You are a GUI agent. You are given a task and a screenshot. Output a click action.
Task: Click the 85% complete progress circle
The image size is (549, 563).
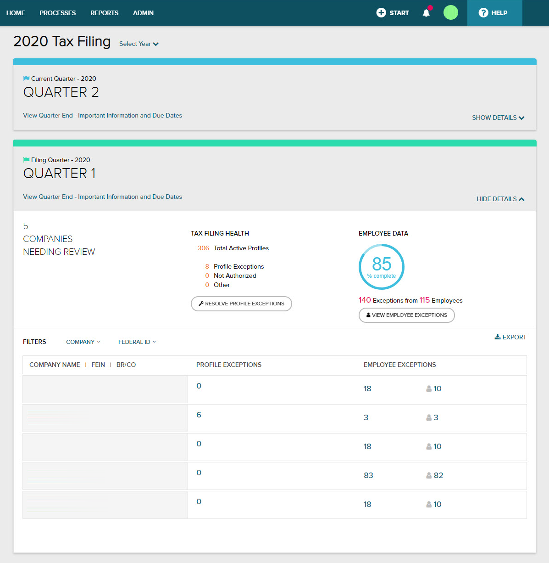[382, 267]
